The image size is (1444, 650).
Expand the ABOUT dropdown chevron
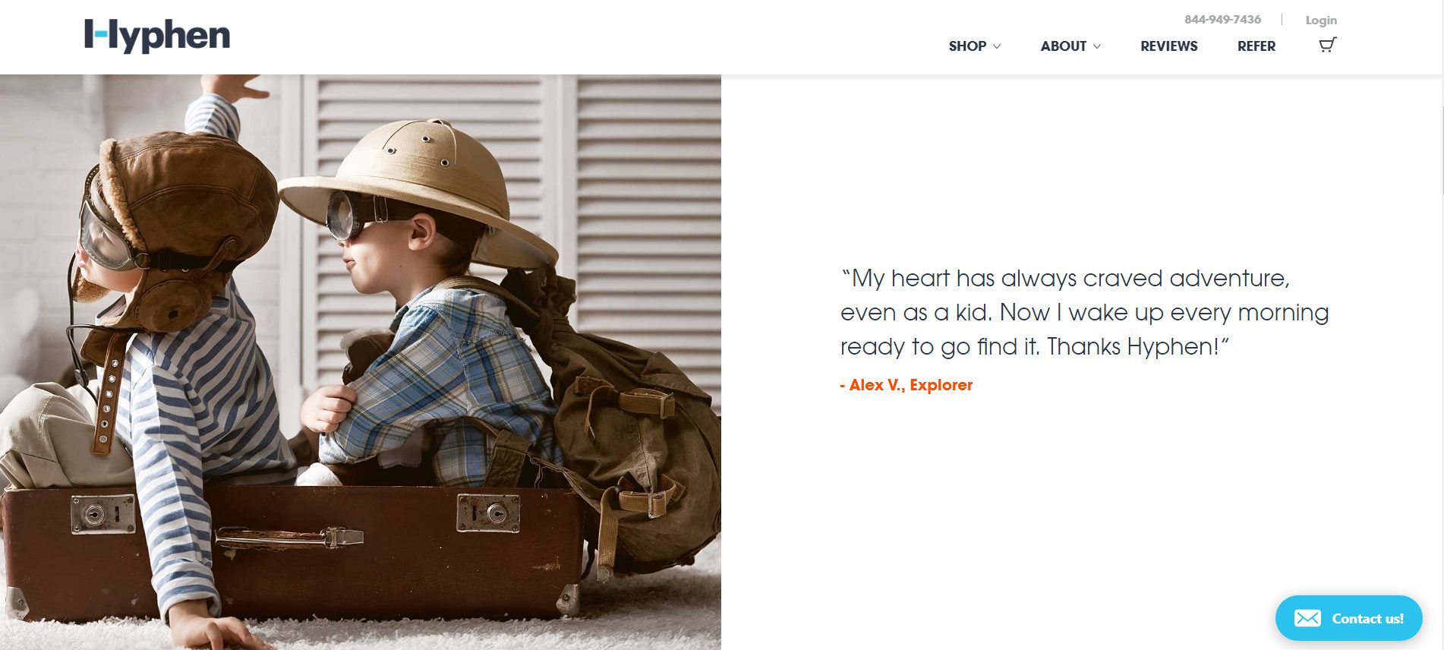tap(1097, 46)
